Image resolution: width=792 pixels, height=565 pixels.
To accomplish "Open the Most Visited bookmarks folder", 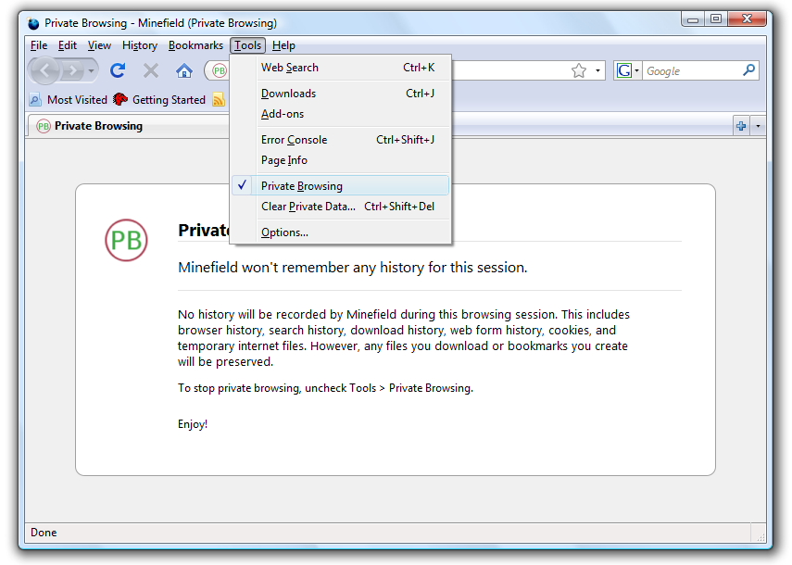I will (x=69, y=100).
